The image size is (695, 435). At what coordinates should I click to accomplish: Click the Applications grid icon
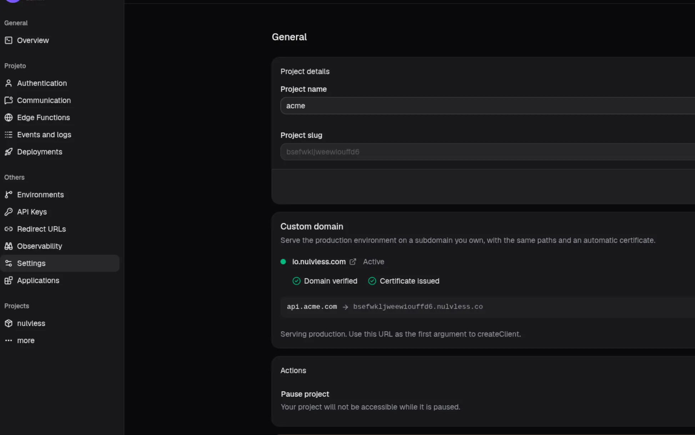point(9,280)
